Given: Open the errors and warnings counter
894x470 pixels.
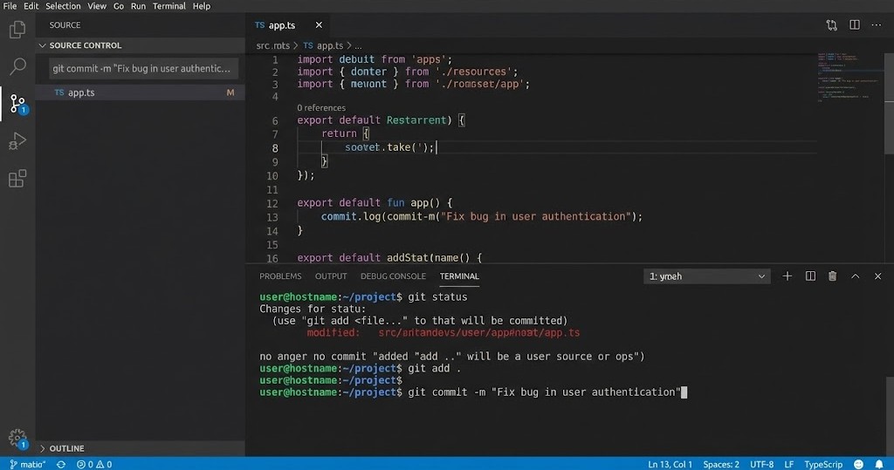Looking at the screenshot, I should point(94,464).
